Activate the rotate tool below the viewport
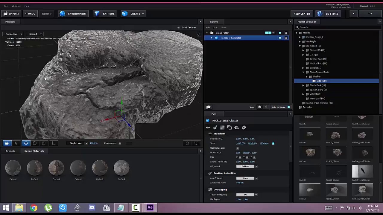Image resolution: width=383 pixels, height=215 pixels. (x=35, y=143)
